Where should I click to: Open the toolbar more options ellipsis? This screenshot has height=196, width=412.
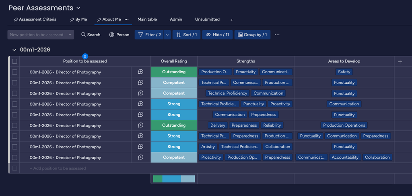[x=277, y=35]
